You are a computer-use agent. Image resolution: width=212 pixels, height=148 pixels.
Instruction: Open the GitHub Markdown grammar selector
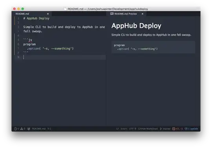(148, 129)
